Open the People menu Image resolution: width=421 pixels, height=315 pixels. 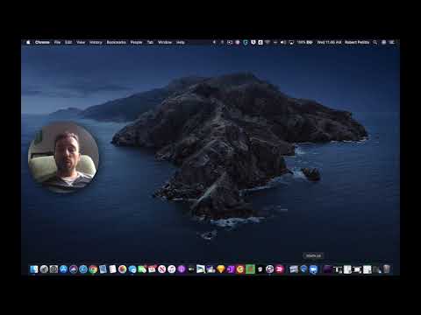tap(136, 42)
